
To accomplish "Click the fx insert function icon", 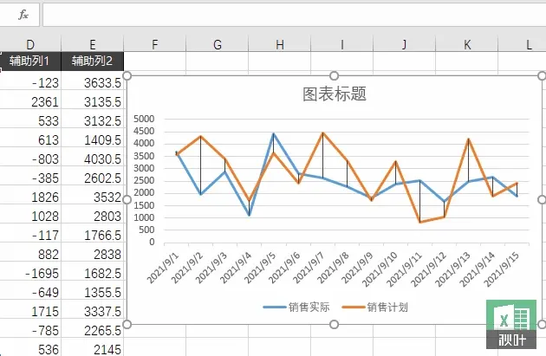I will tap(23, 15).
